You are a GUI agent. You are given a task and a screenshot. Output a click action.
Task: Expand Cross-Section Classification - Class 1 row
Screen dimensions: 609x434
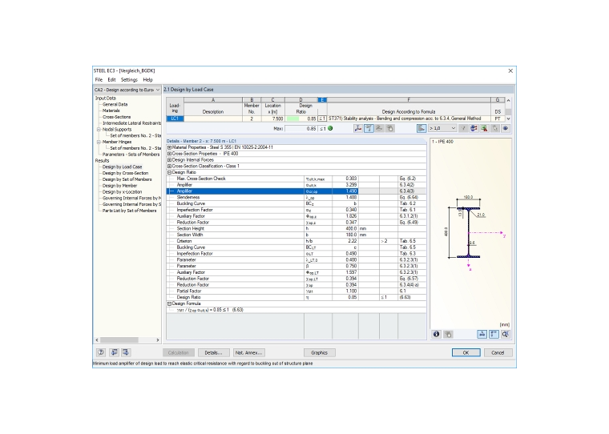coord(169,166)
